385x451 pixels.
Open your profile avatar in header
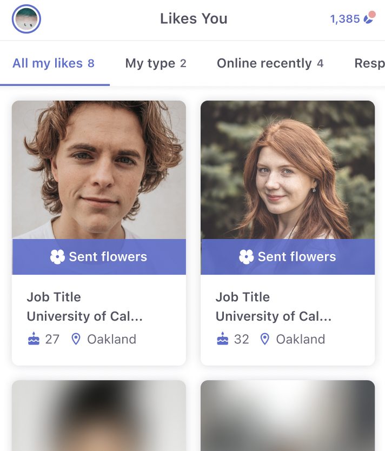(26, 19)
